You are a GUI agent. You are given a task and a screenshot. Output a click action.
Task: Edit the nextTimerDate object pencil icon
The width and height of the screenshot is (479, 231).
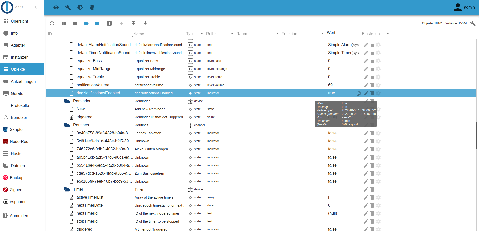tap(366, 205)
